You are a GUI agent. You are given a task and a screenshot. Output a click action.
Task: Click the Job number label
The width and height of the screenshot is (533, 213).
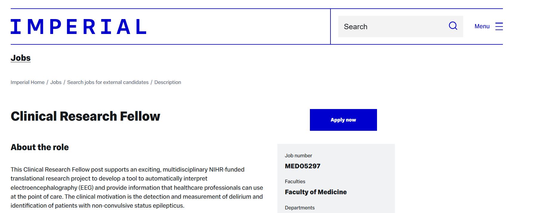298,156
